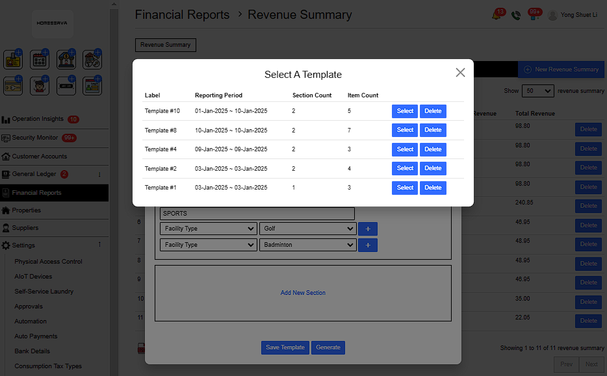
Task: Click the bank payment shortcut icon
Action: pos(66,60)
